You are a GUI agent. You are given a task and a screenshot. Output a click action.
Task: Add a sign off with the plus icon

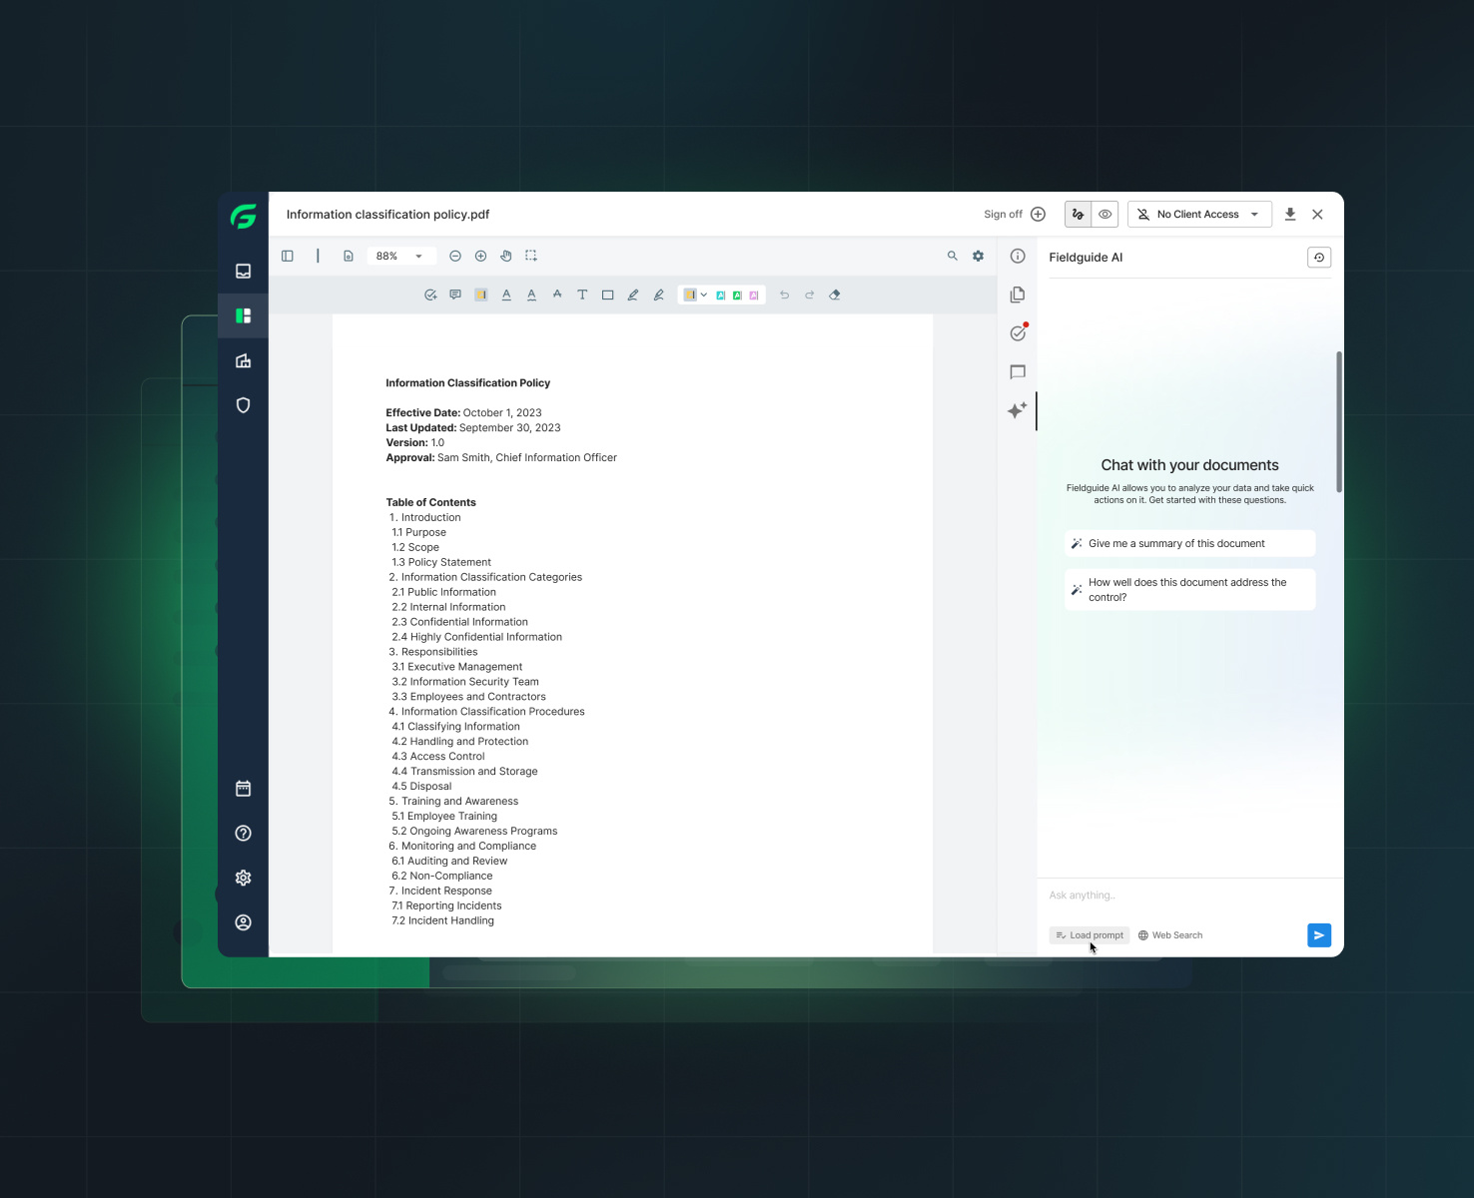coord(1039,214)
